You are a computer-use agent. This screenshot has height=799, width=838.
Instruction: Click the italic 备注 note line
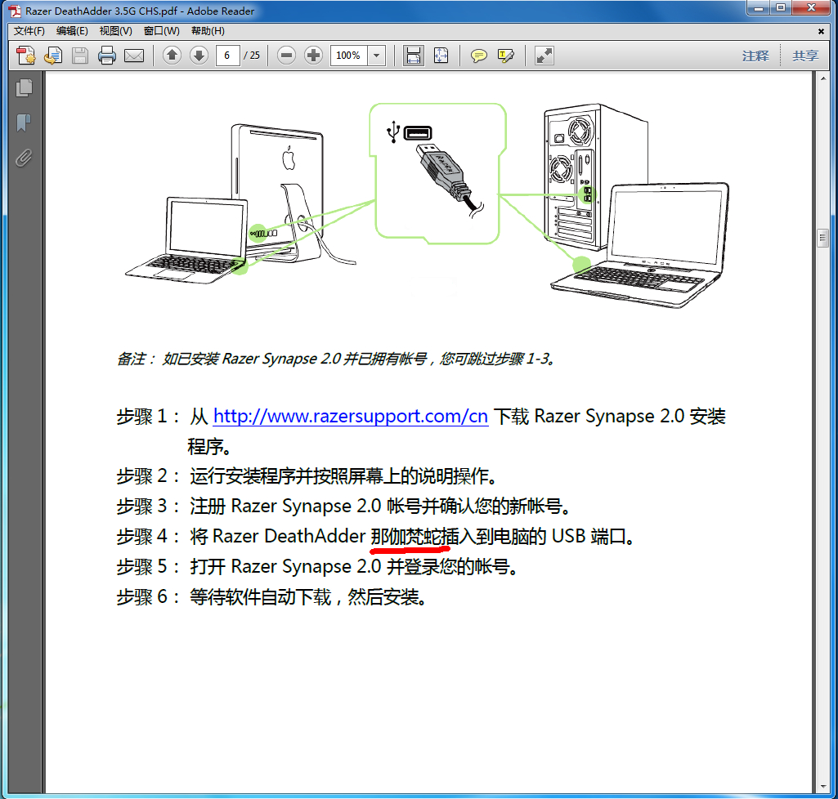point(336,359)
